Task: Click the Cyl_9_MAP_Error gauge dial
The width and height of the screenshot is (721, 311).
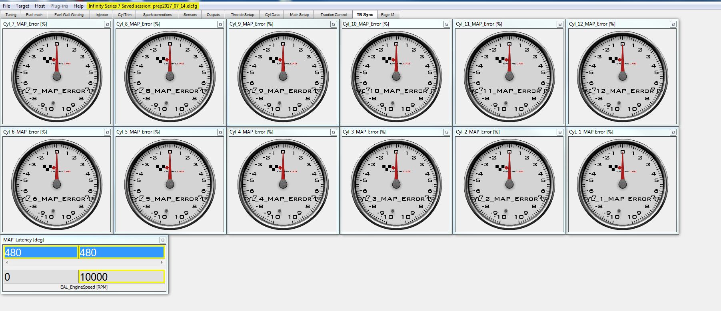Action: pos(283,76)
